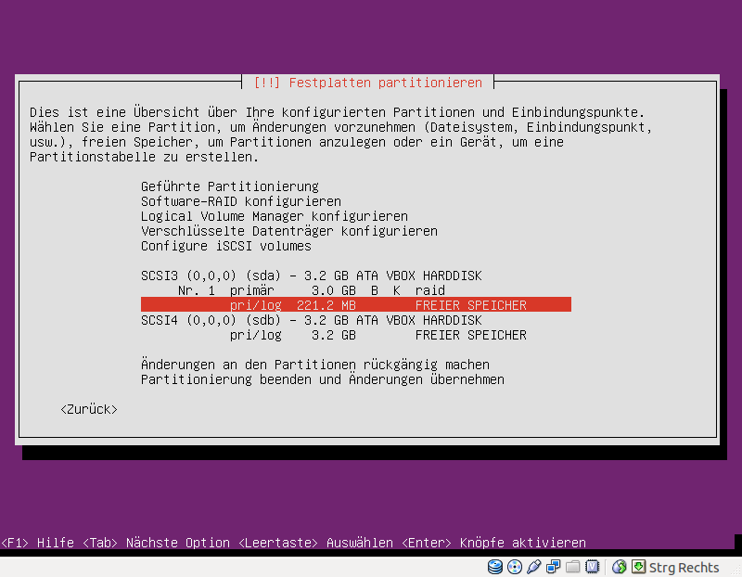742x577 pixels.
Task: Click the '<F1> Hilfe' hint text
Action: point(37,543)
